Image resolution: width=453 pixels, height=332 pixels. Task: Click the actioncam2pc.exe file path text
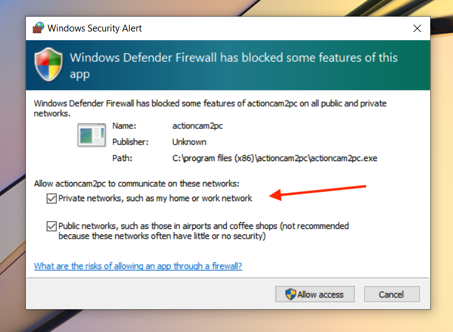(275, 158)
